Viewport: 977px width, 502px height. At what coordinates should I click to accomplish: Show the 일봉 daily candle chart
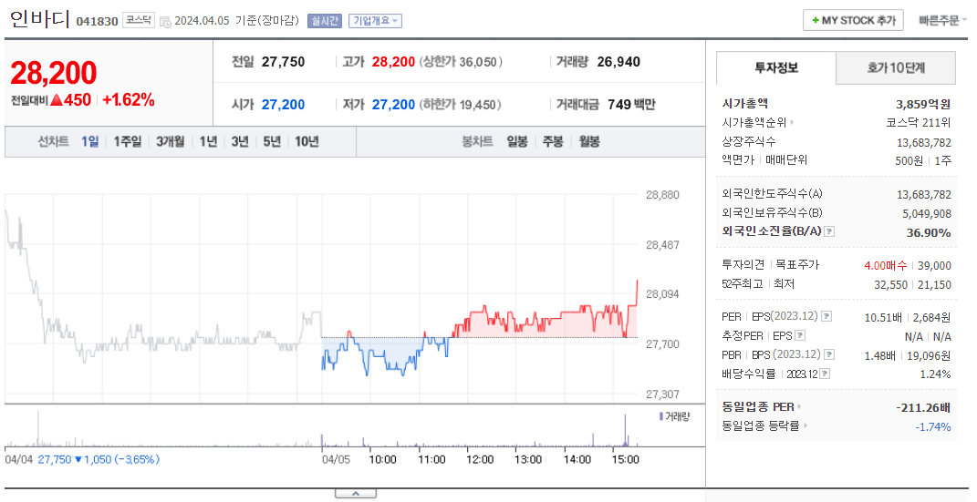517,142
